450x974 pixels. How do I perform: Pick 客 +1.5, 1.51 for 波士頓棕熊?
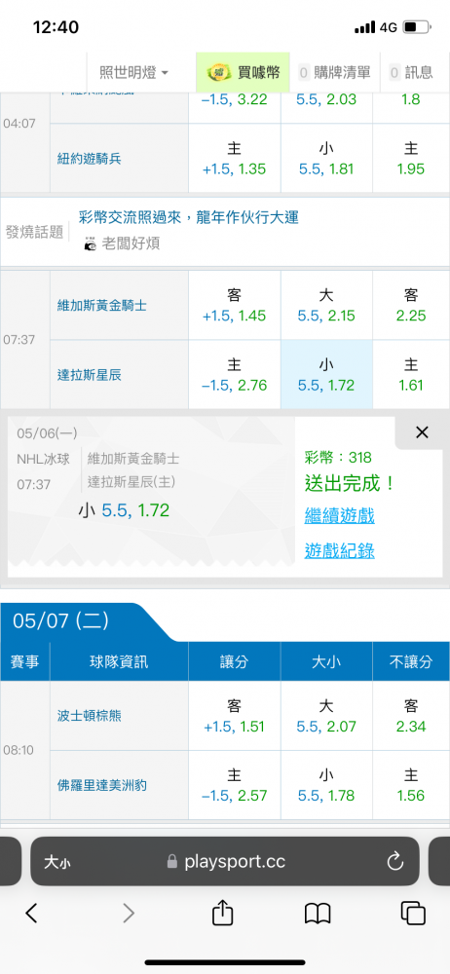click(235, 716)
